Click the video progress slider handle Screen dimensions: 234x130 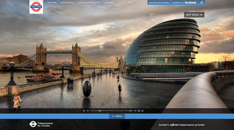(x=100, y=111)
